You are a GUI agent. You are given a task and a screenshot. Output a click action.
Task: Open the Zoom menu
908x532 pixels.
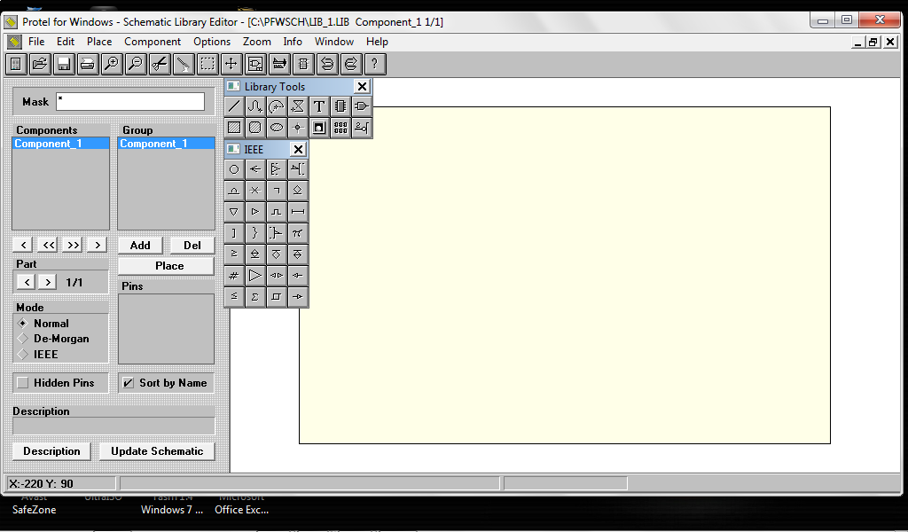click(x=256, y=41)
